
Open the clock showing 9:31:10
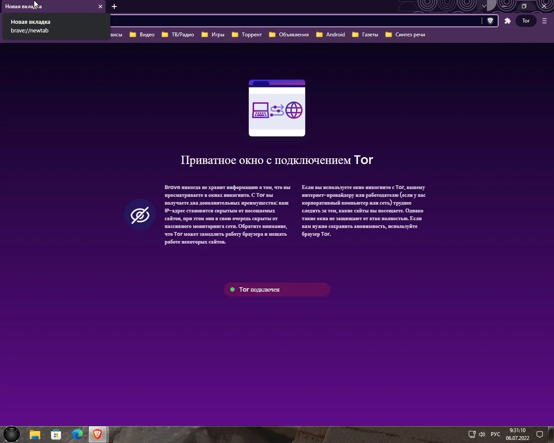518,434
